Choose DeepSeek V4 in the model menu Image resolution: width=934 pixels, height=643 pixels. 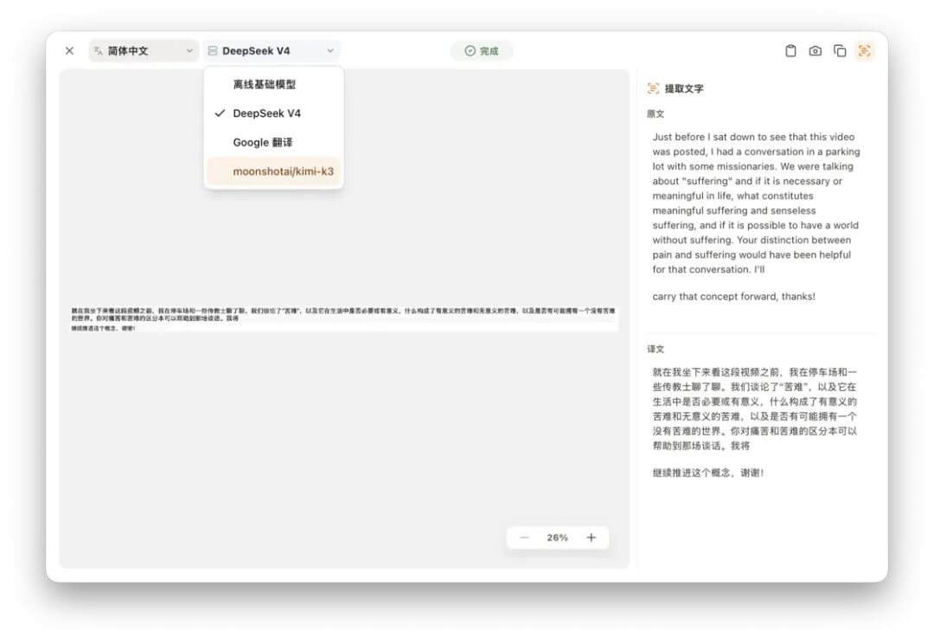click(x=273, y=113)
